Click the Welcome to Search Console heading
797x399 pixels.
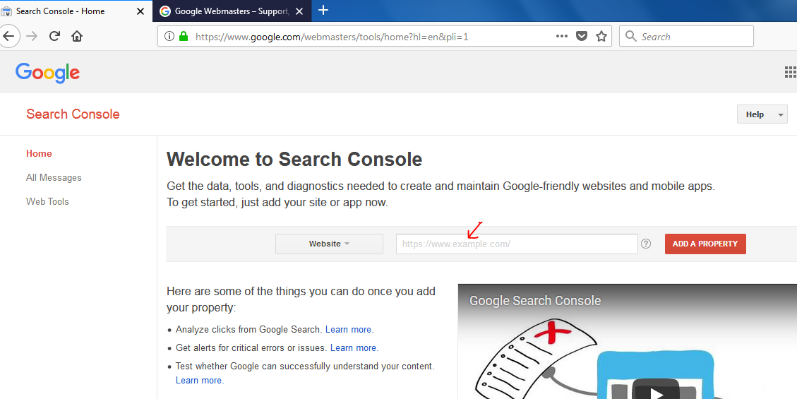[x=294, y=159]
